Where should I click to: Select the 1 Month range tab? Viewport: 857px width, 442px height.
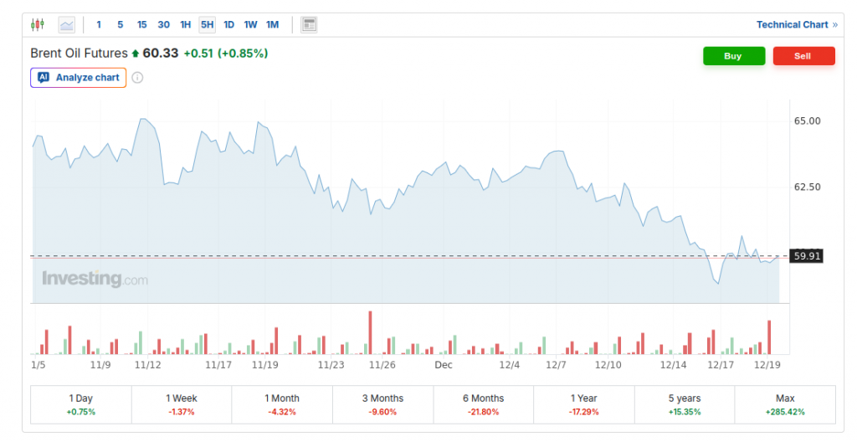coord(282,404)
